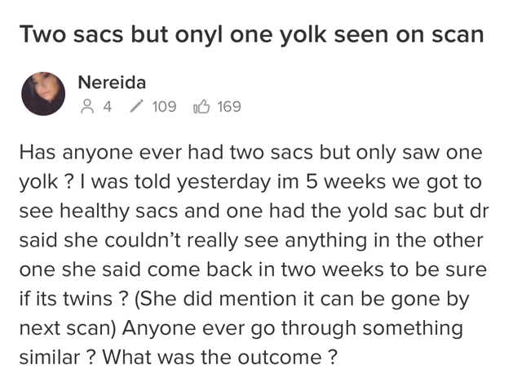Click the final sentence What was the outcome
Viewport: 522px width, 387px height.
pyautogui.click(x=219, y=358)
